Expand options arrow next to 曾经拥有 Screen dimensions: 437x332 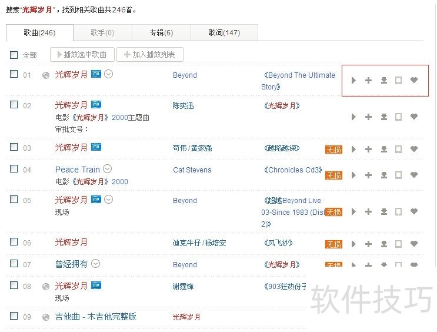click(96, 264)
